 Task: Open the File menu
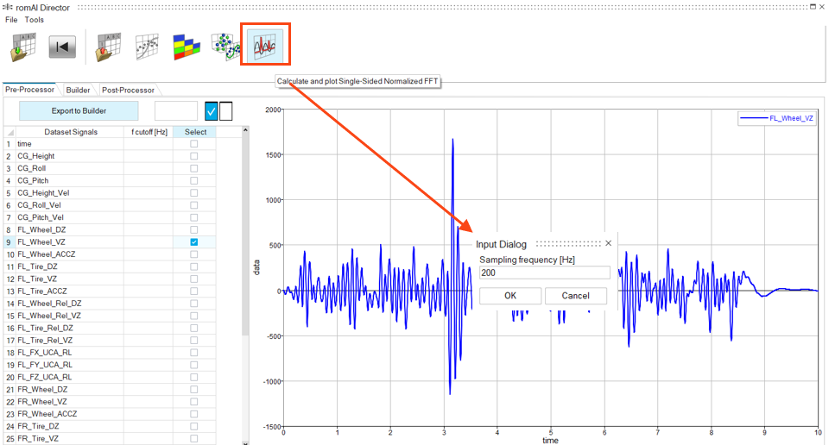[x=11, y=19]
